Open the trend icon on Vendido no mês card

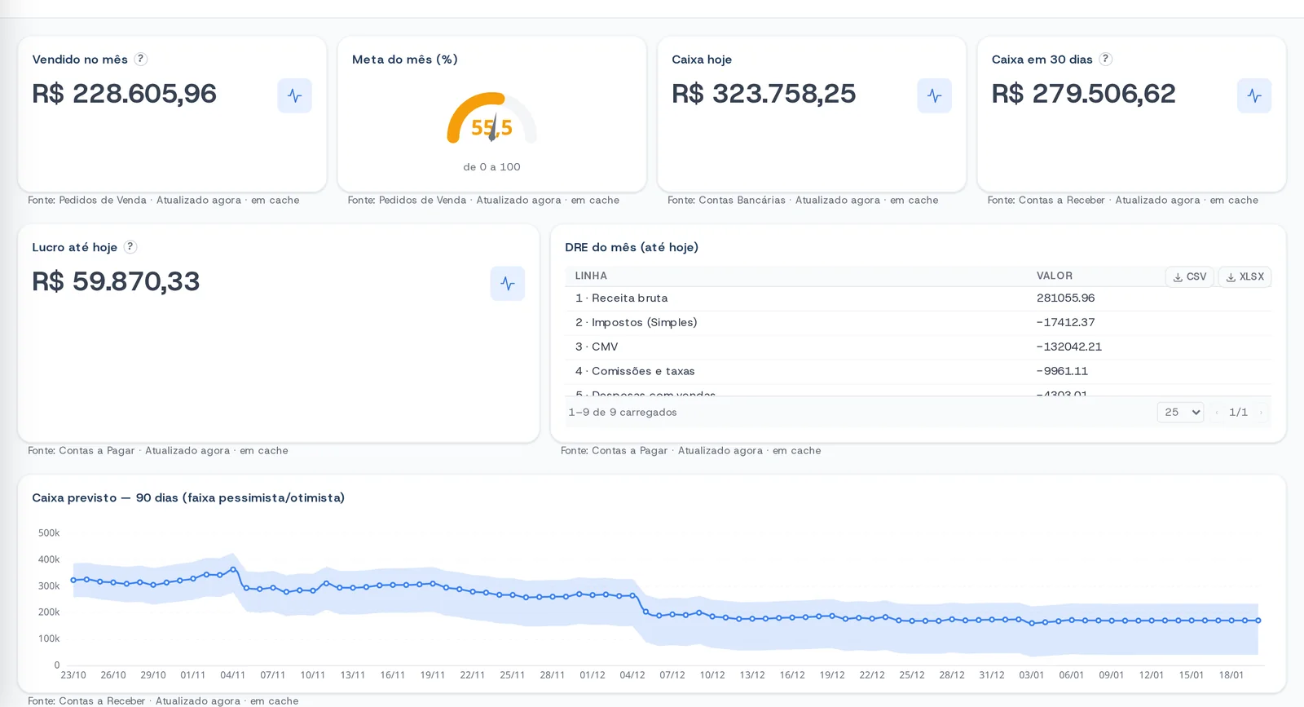(294, 95)
